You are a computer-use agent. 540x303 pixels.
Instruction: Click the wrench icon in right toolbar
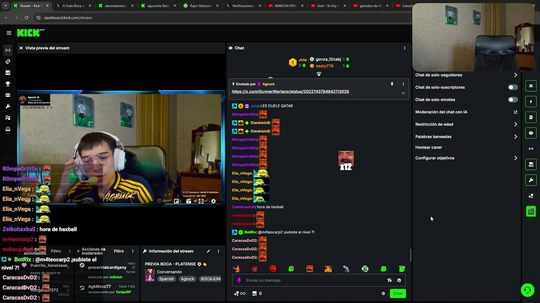(531, 180)
